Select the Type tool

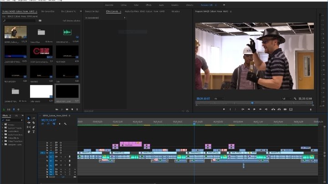[33, 132]
